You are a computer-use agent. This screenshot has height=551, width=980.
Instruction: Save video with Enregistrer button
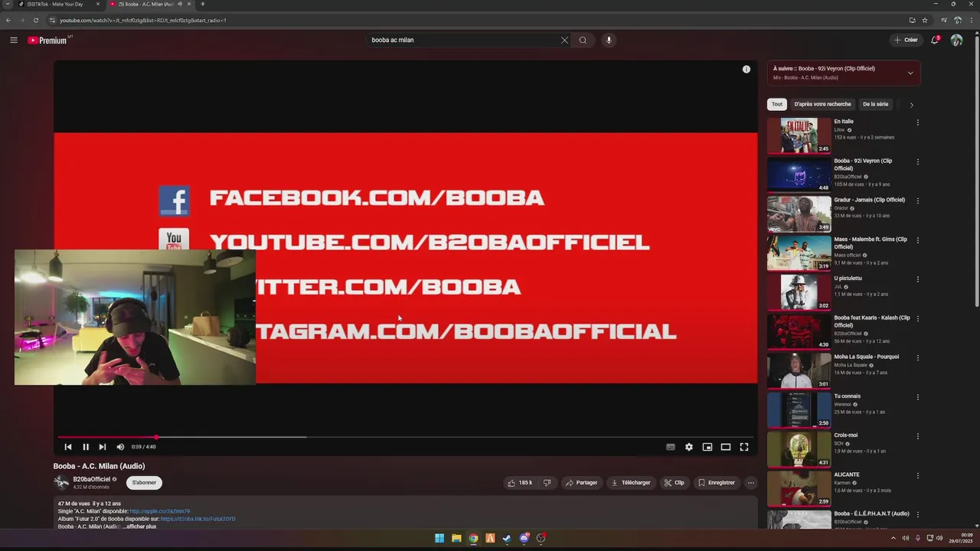point(717,483)
